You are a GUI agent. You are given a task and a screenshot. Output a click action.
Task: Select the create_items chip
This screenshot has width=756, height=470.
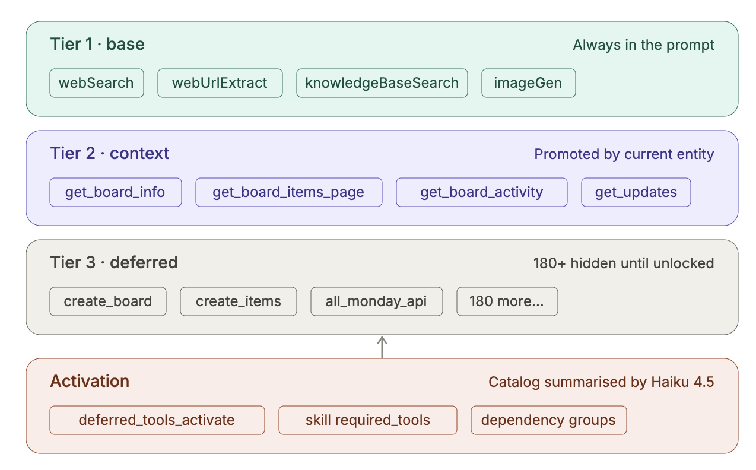coord(239,301)
